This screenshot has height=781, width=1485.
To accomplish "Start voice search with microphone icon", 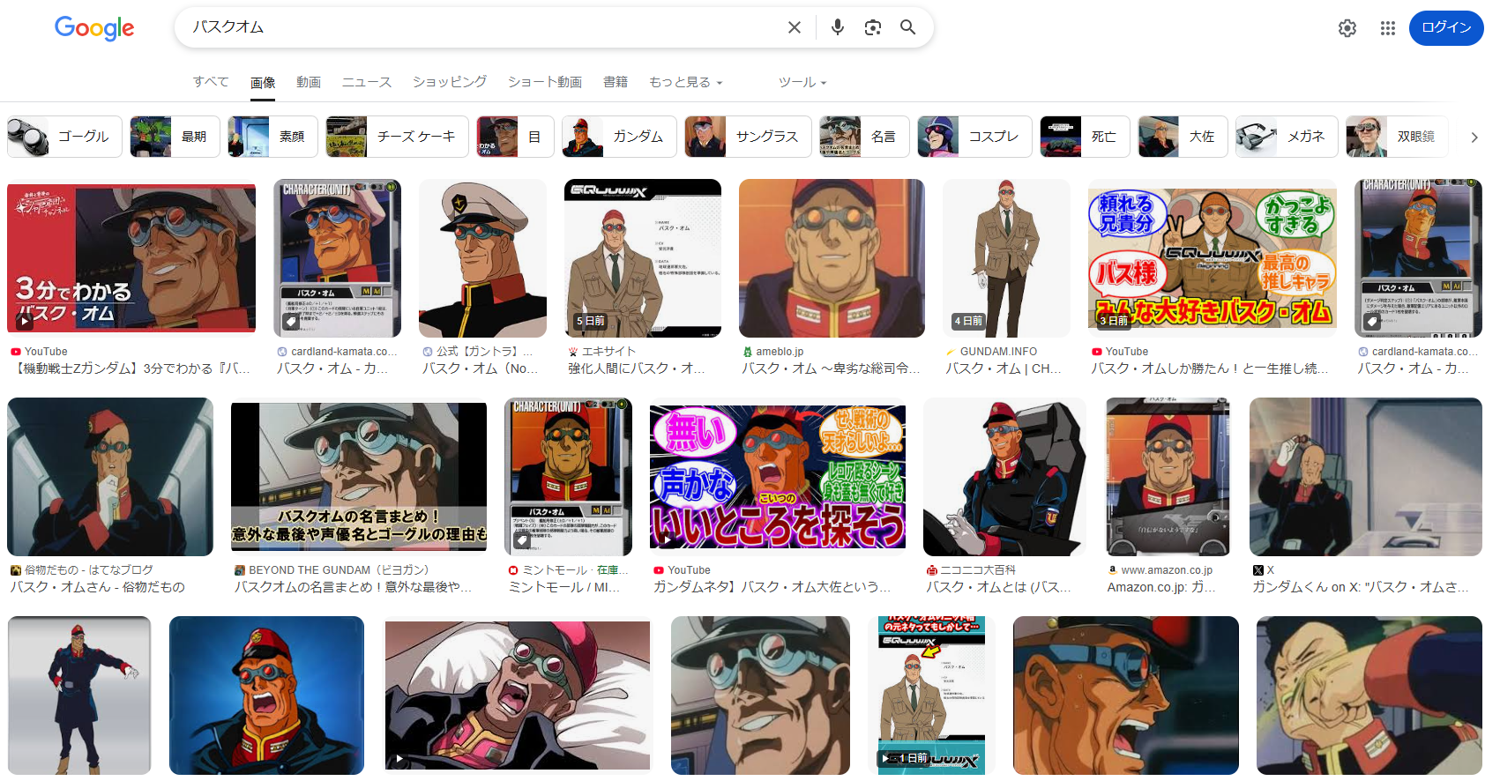I will tap(838, 27).
